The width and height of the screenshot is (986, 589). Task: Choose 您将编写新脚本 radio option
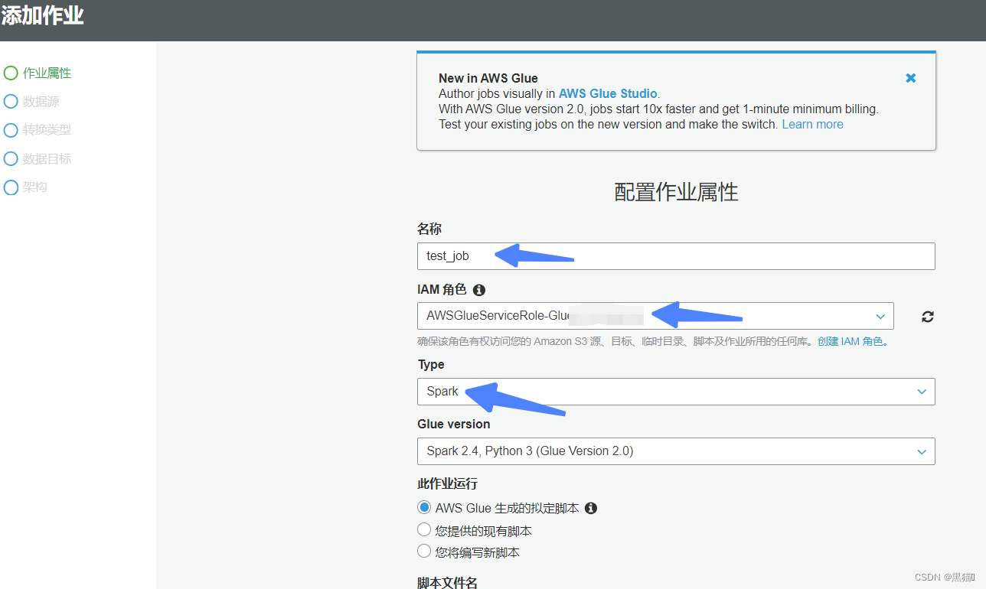pos(424,551)
